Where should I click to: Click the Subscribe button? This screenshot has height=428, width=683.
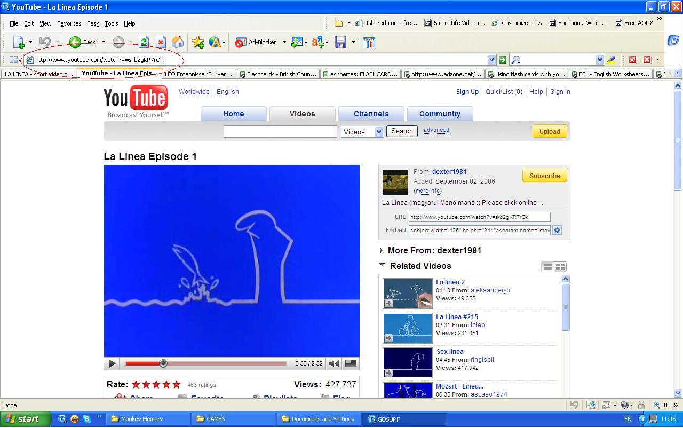pyautogui.click(x=545, y=176)
